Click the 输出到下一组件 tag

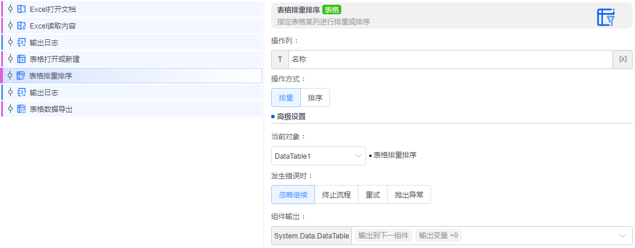383,236
